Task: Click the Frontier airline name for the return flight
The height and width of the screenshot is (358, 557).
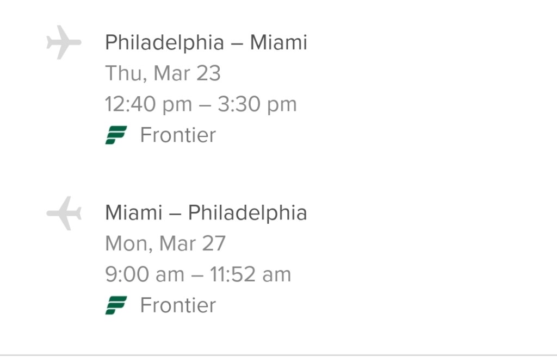Action: pyautogui.click(x=178, y=305)
